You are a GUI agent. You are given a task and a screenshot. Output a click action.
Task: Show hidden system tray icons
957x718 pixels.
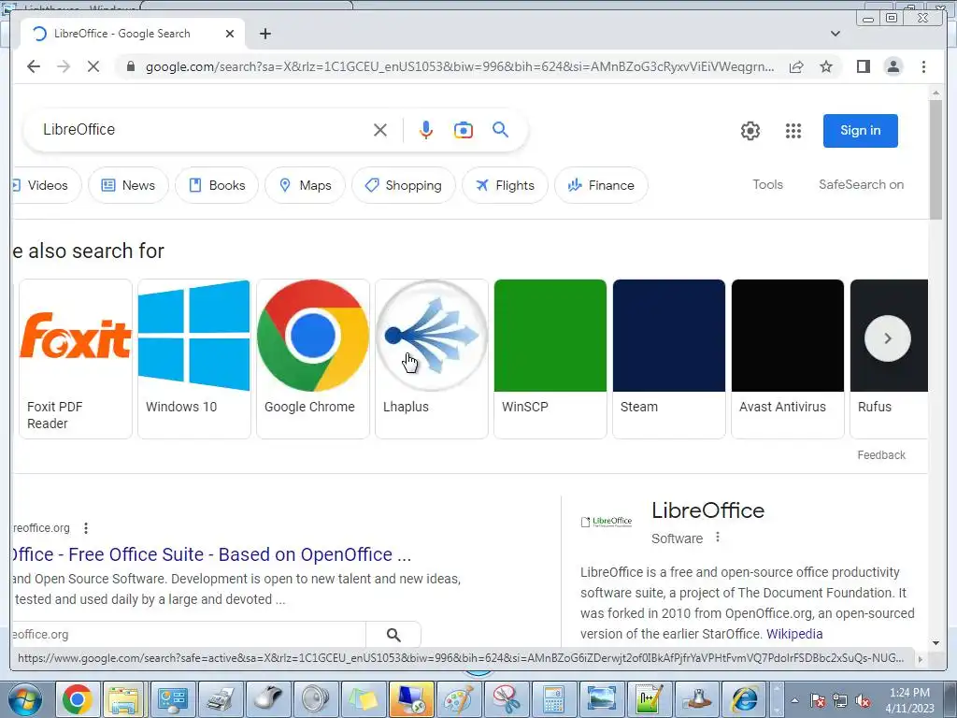[x=794, y=701]
